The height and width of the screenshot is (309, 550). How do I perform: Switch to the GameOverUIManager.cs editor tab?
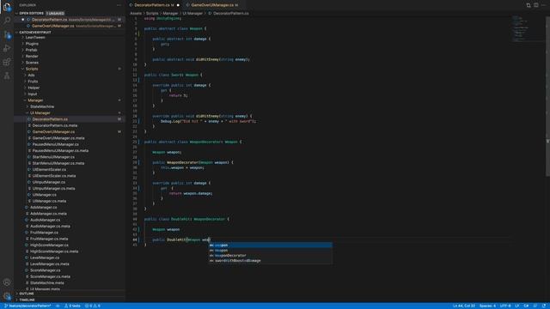pos(214,5)
